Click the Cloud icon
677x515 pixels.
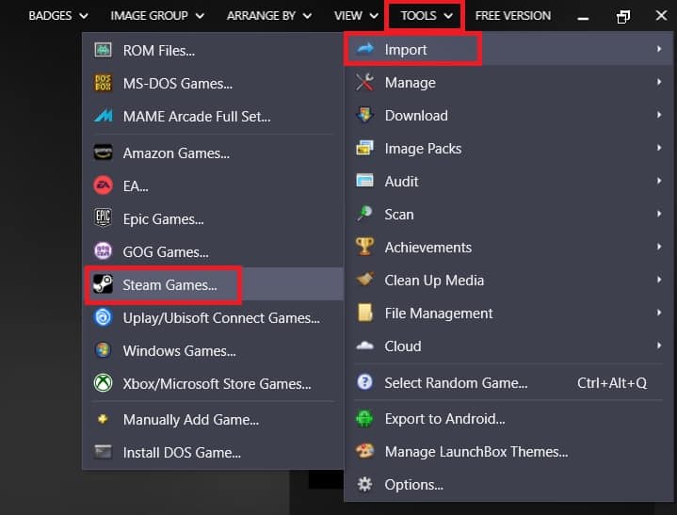click(364, 346)
